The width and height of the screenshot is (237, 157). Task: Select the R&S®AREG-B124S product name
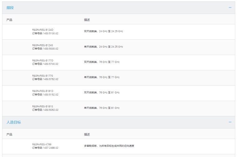[x=43, y=45]
